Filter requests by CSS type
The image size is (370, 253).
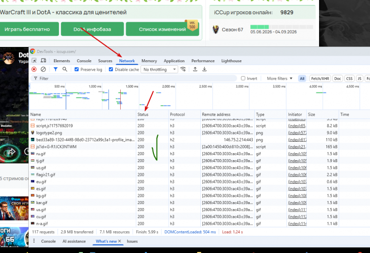(x=349, y=79)
